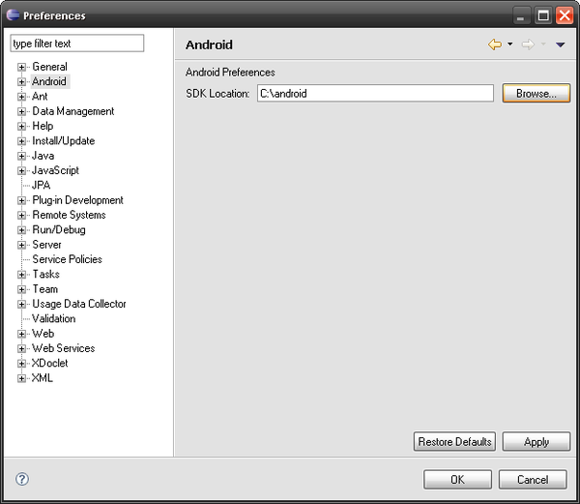
Task: Select the Service Policies page
Action: tap(67, 259)
